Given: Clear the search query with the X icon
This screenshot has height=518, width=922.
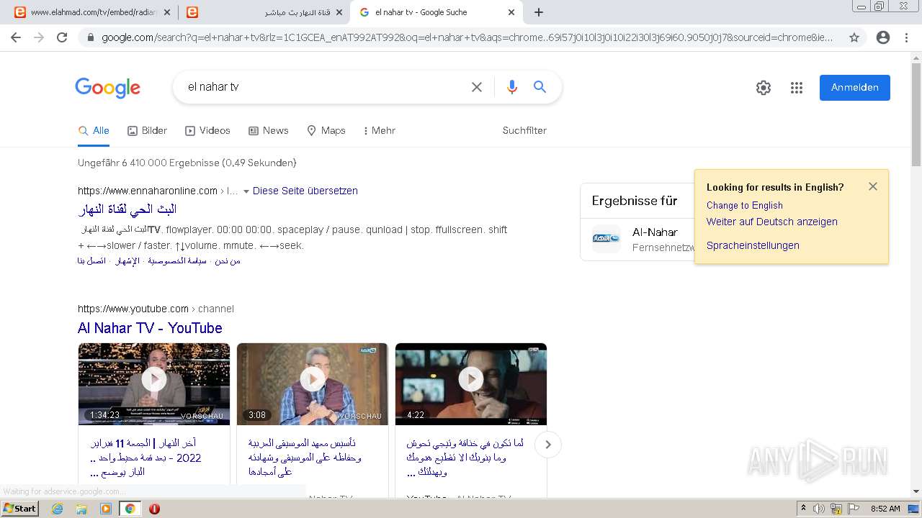Looking at the screenshot, I should point(477,87).
